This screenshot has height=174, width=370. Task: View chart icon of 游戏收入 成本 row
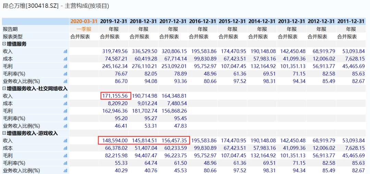[x=65, y=148]
